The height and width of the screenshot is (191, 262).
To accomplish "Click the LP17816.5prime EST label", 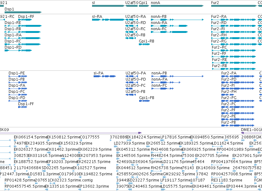I will [175, 137].
